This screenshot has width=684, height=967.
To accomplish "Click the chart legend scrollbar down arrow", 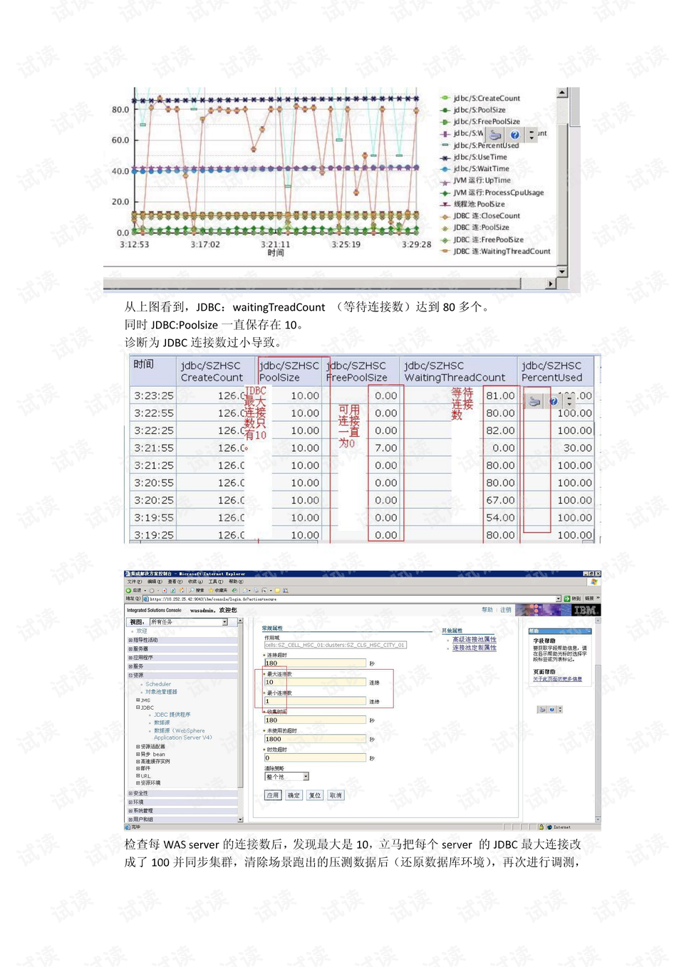I will 562,272.
